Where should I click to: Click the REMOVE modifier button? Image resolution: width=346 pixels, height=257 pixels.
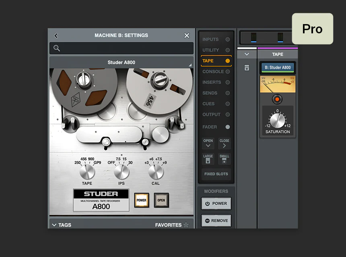(216, 221)
